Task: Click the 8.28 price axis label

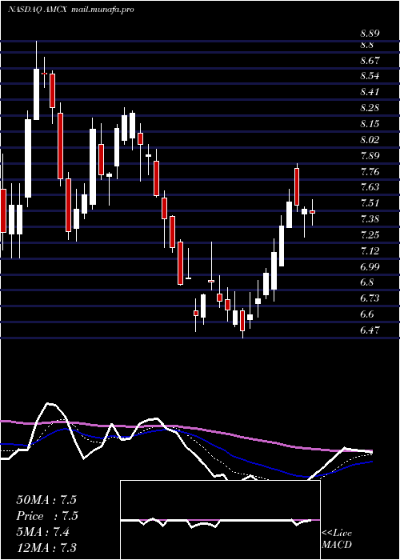Action: 370,108
